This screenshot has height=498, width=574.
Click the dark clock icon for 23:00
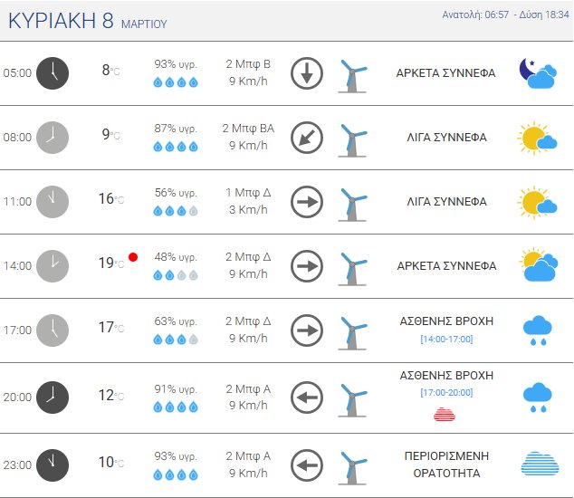(52, 464)
